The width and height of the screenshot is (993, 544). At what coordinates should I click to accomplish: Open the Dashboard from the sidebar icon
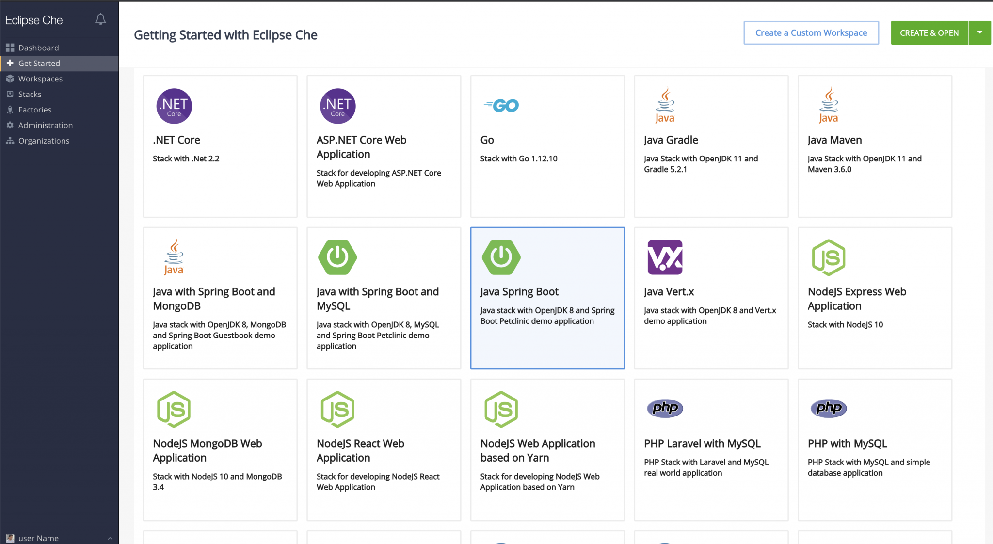coord(10,48)
